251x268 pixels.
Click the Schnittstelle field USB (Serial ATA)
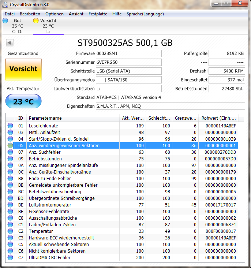129,71
